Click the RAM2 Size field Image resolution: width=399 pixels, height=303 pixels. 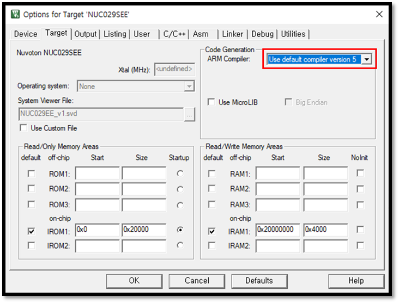click(326, 189)
